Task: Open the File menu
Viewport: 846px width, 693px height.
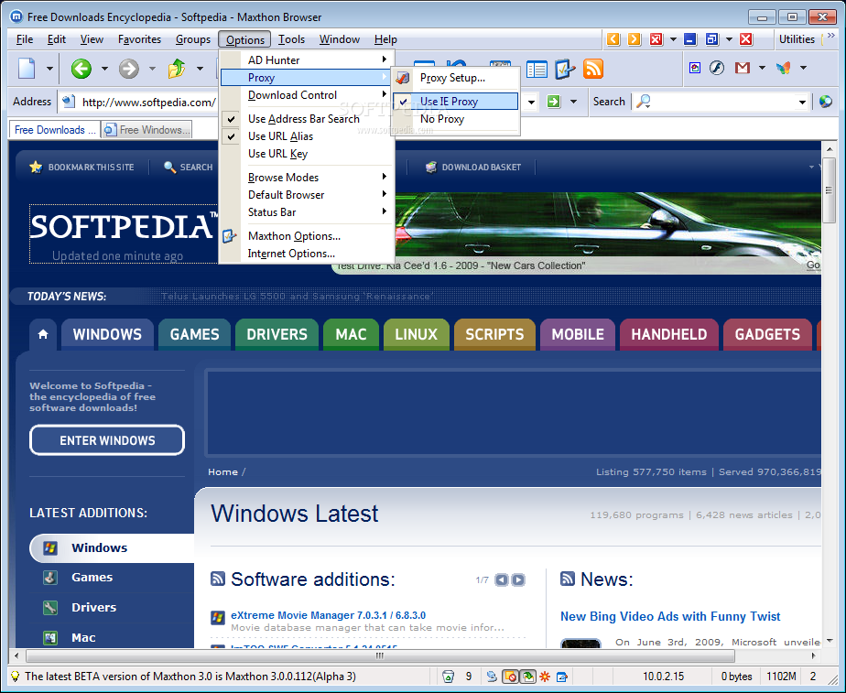Action: point(25,39)
